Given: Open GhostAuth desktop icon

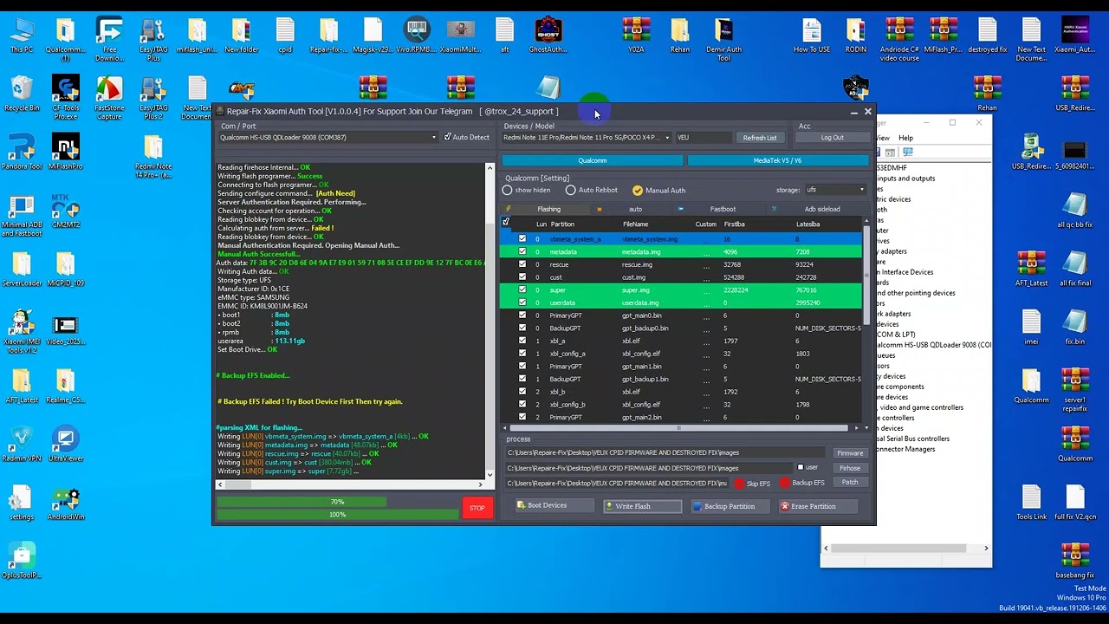Looking at the screenshot, I should 548,36.
